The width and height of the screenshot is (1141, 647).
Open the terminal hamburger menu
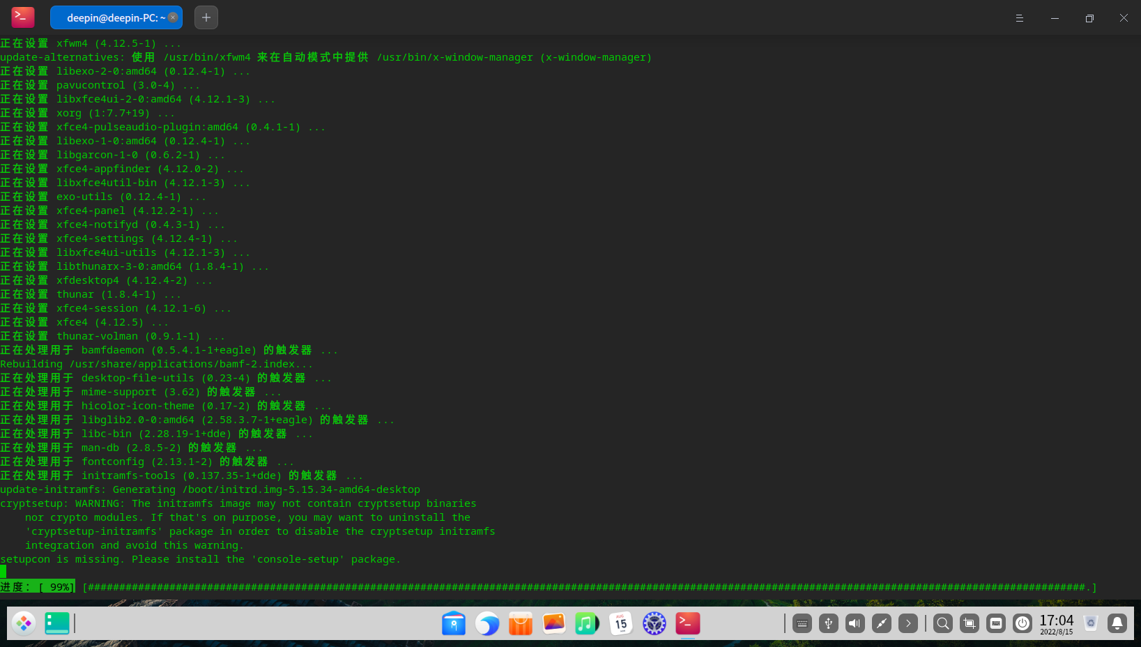[x=1020, y=18]
